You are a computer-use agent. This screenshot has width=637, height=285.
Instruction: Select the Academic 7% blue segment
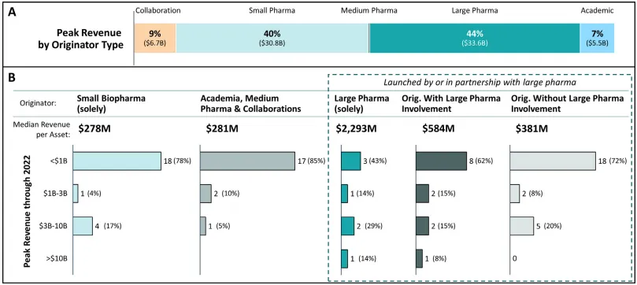[x=597, y=38]
